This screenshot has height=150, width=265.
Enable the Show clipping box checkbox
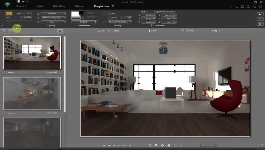click(x=109, y=13)
